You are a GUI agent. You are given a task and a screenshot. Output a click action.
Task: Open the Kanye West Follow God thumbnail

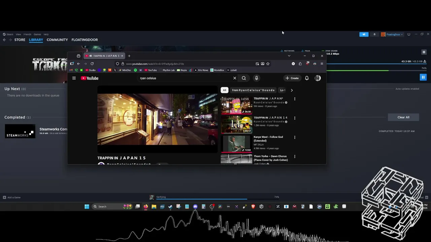point(236,144)
